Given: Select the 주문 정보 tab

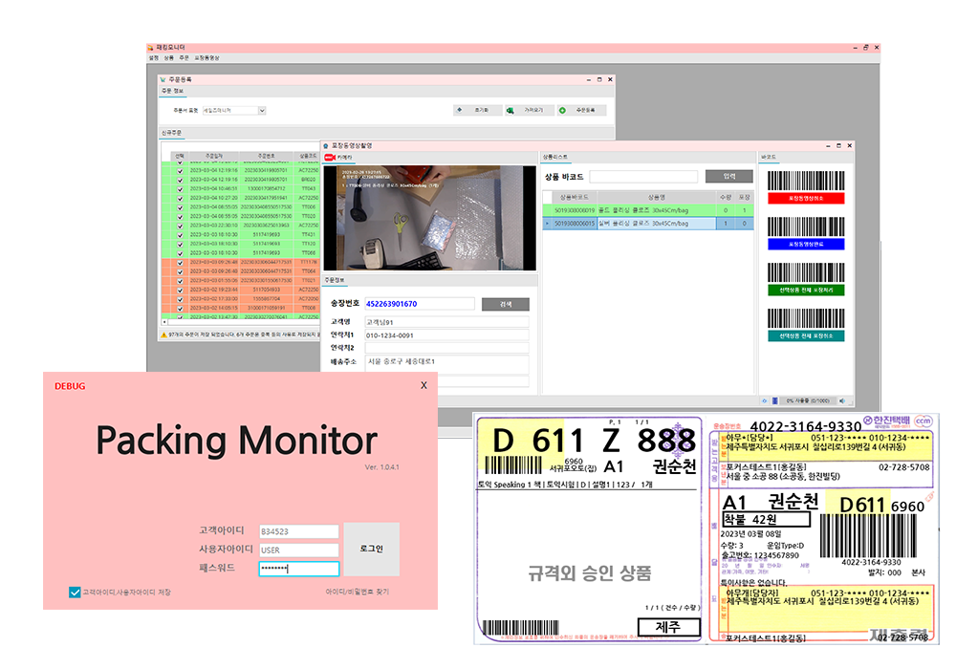Looking at the screenshot, I should tap(172, 91).
